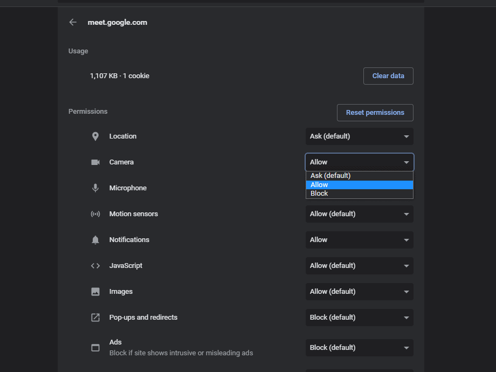Click the Microphone permission icon
Image resolution: width=496 pixels, height=372 pixels.
coord(95,188)
